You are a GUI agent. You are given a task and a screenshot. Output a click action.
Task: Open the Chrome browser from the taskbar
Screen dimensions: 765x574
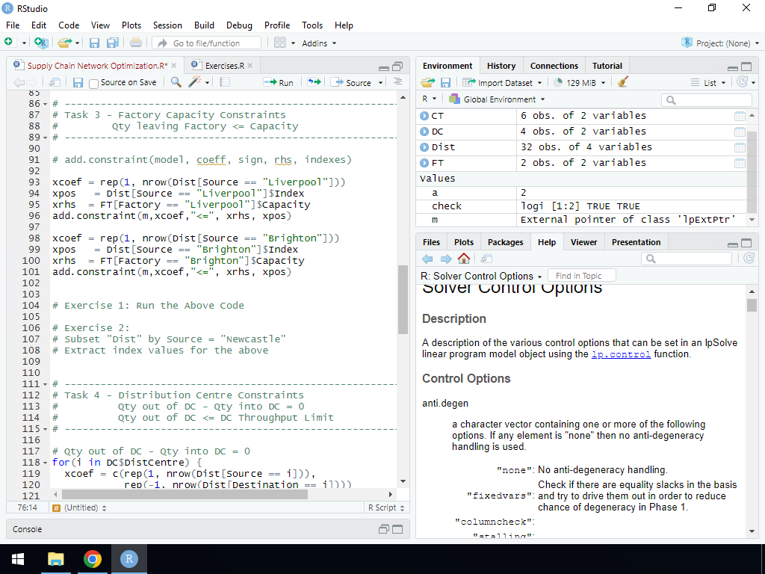(x=93, y=559)
